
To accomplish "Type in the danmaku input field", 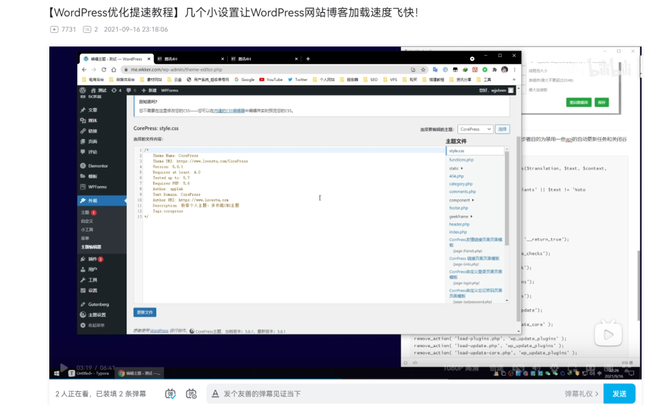I will click(380, 393).
